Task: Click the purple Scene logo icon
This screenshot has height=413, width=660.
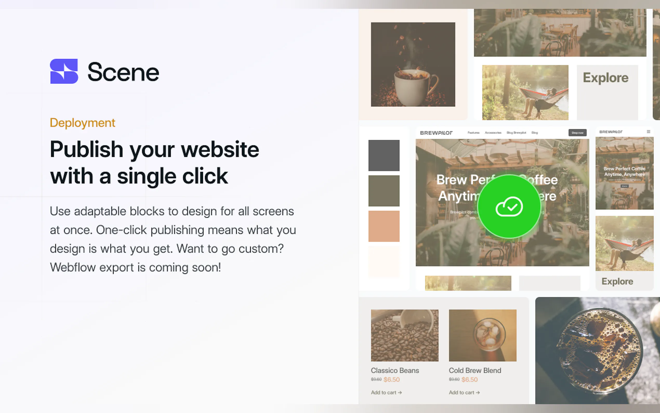Action: coord(64,71)
